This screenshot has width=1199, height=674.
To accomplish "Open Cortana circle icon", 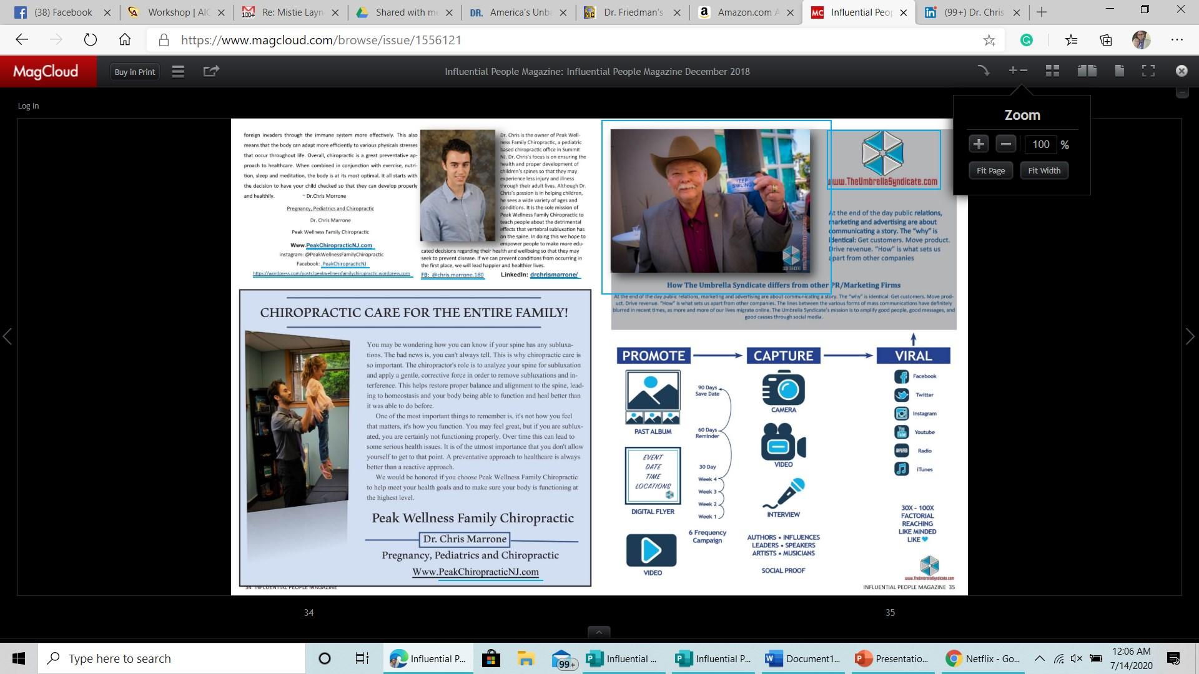I will coord(324,658).
